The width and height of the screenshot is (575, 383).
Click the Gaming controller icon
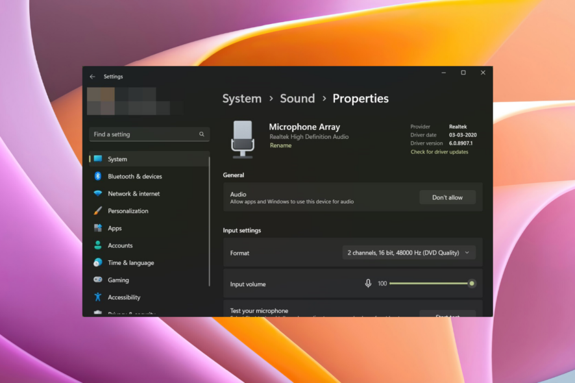click(x=97, y=280)
